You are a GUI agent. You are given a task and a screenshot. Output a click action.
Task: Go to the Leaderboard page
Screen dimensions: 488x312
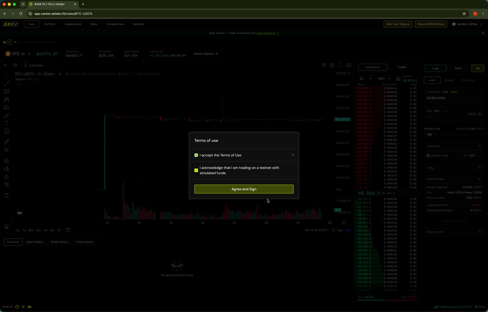(73, 24)
